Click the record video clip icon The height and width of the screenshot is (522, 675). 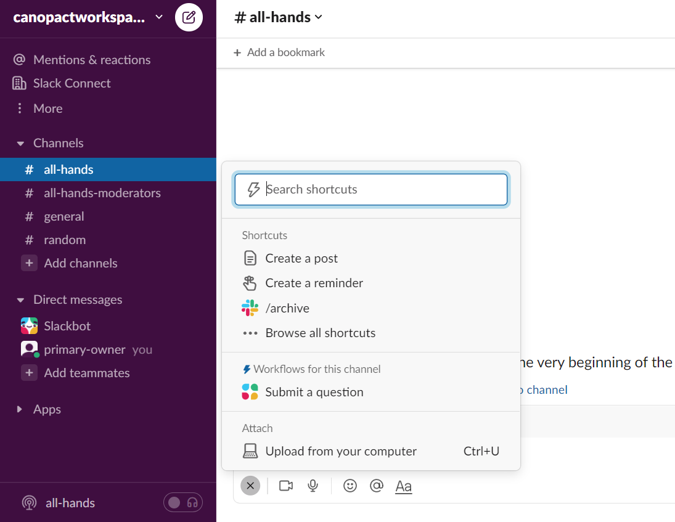point(286,486)
